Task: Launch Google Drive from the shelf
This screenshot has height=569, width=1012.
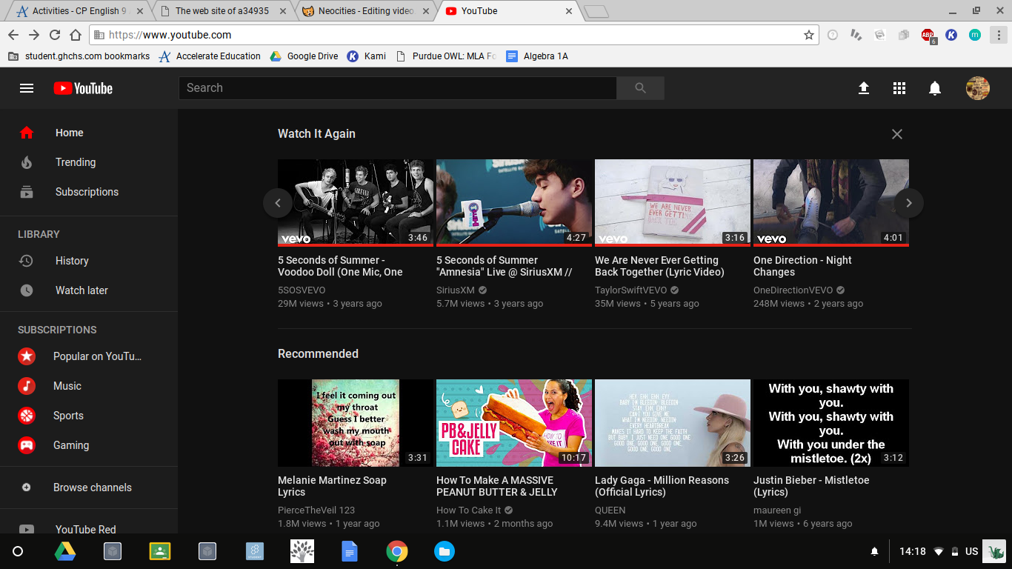Action: (65, 551)
